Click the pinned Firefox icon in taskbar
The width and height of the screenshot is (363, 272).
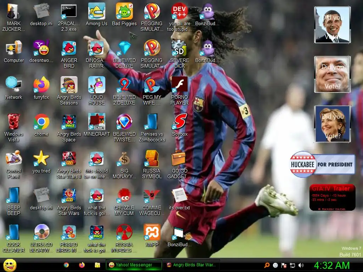click(x=82, y=265)
